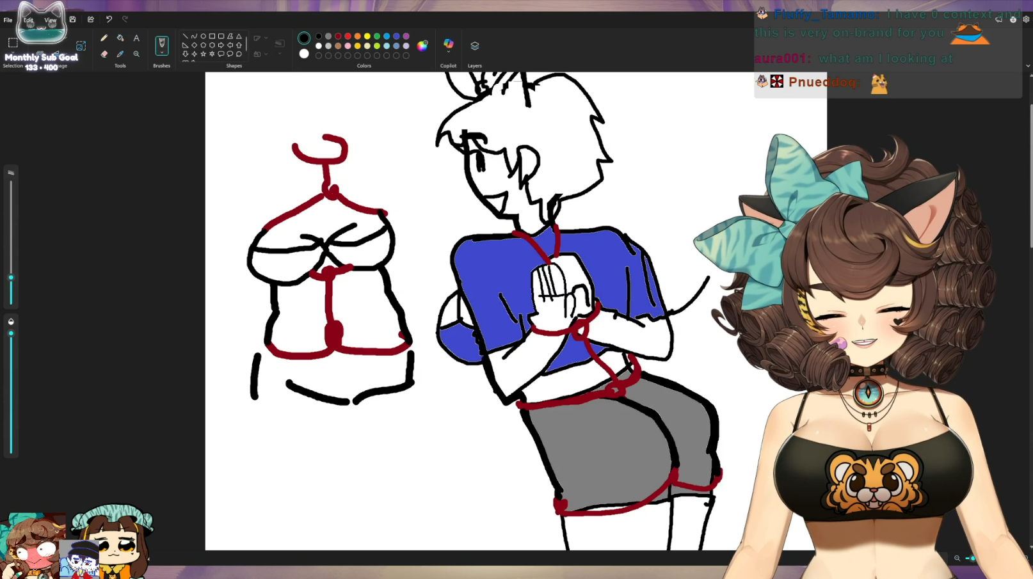Select the Fill bucket tool
The width and height of the screenshot is (1033, 579).
pos(120,38)
